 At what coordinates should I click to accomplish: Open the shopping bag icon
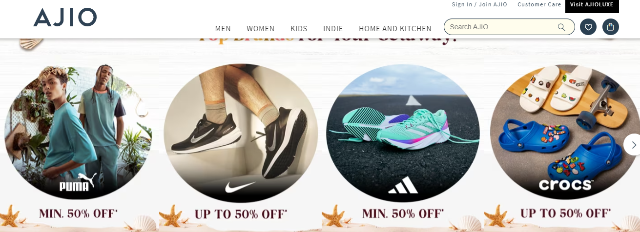click(x=611, y=27)
